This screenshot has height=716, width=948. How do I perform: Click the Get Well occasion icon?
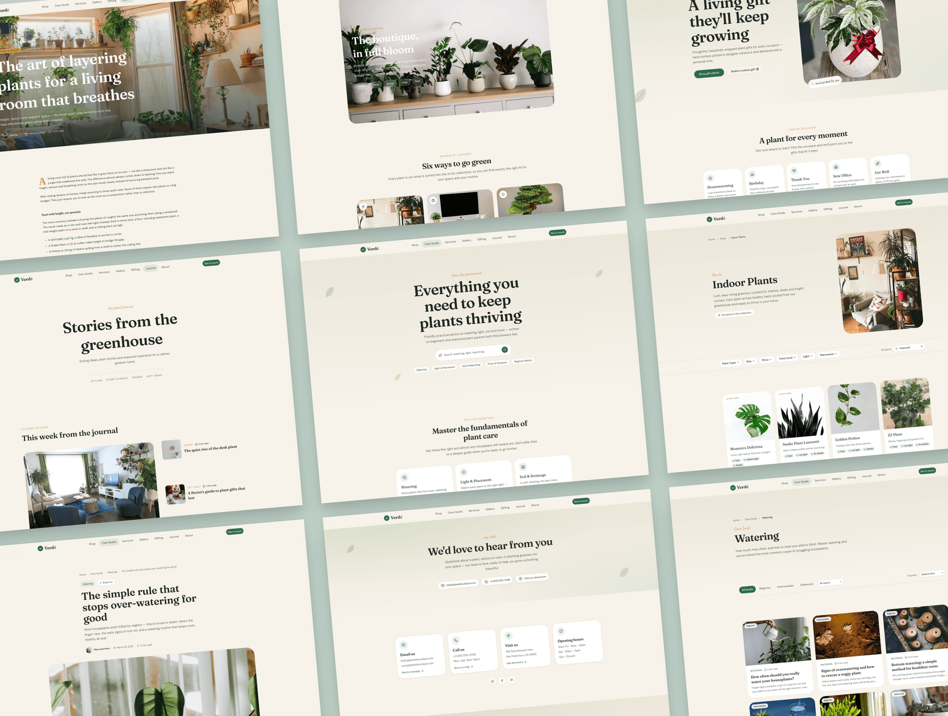tap(877, 163)
